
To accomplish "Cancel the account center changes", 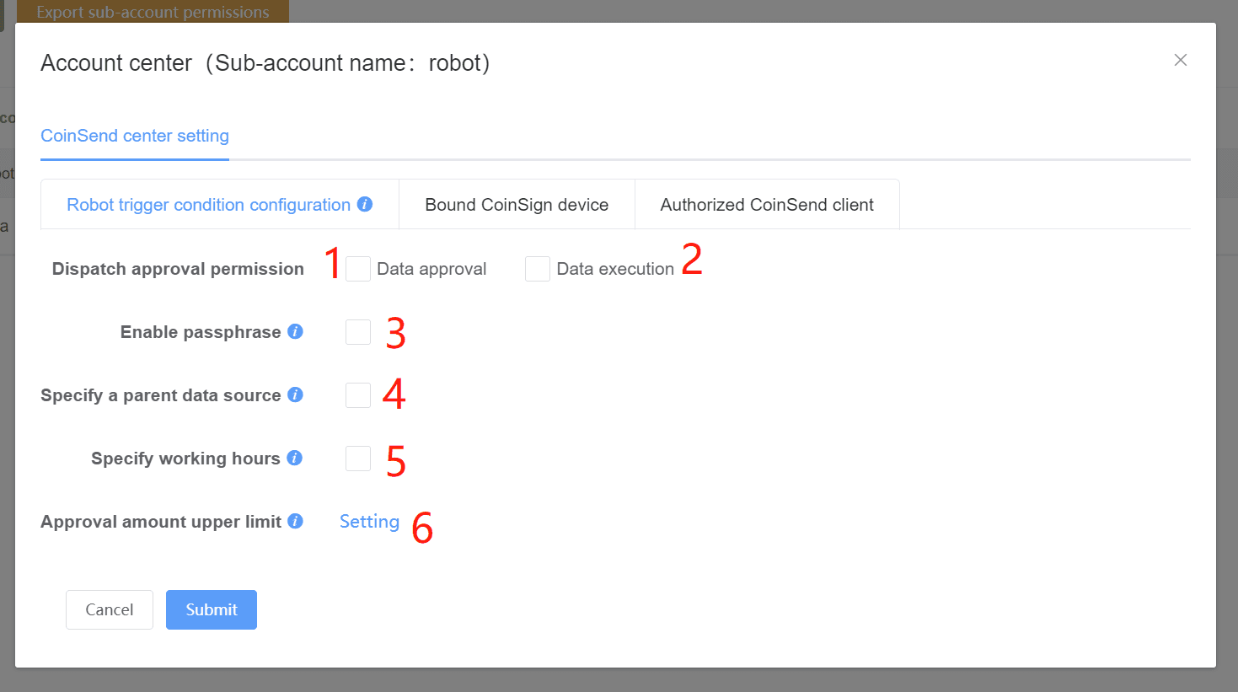I will point(109,609).
